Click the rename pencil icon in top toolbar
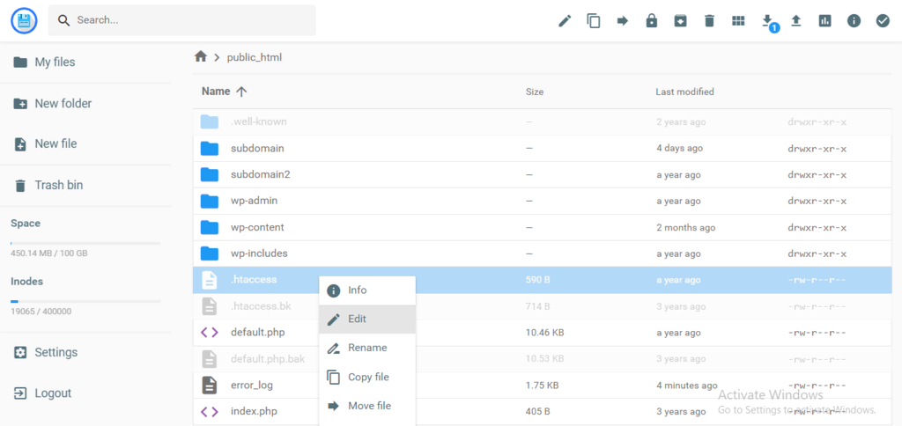 point(565,20)
